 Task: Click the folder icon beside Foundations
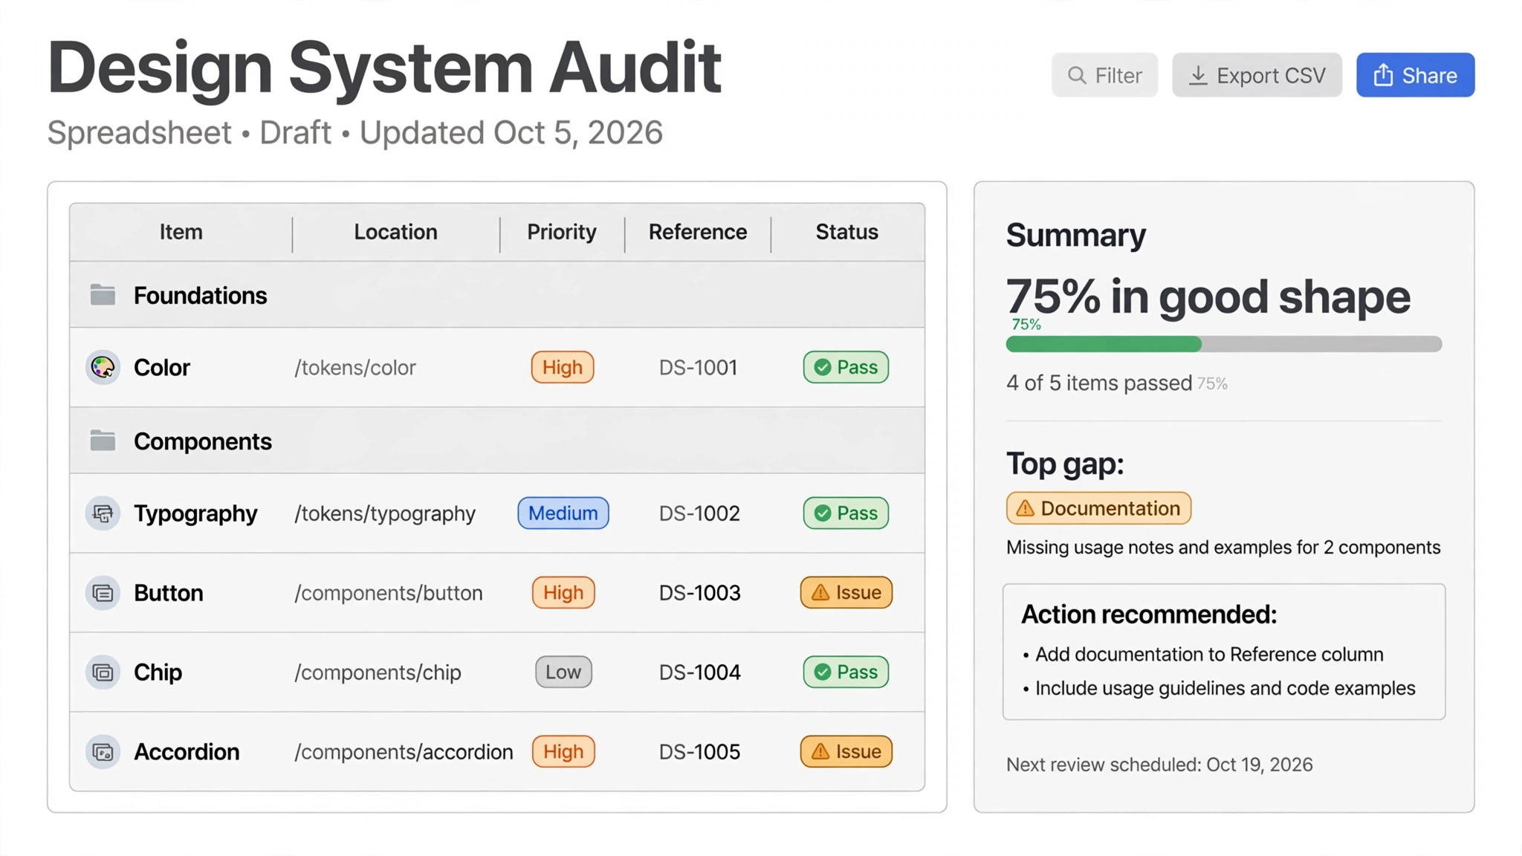click(103, 295)
